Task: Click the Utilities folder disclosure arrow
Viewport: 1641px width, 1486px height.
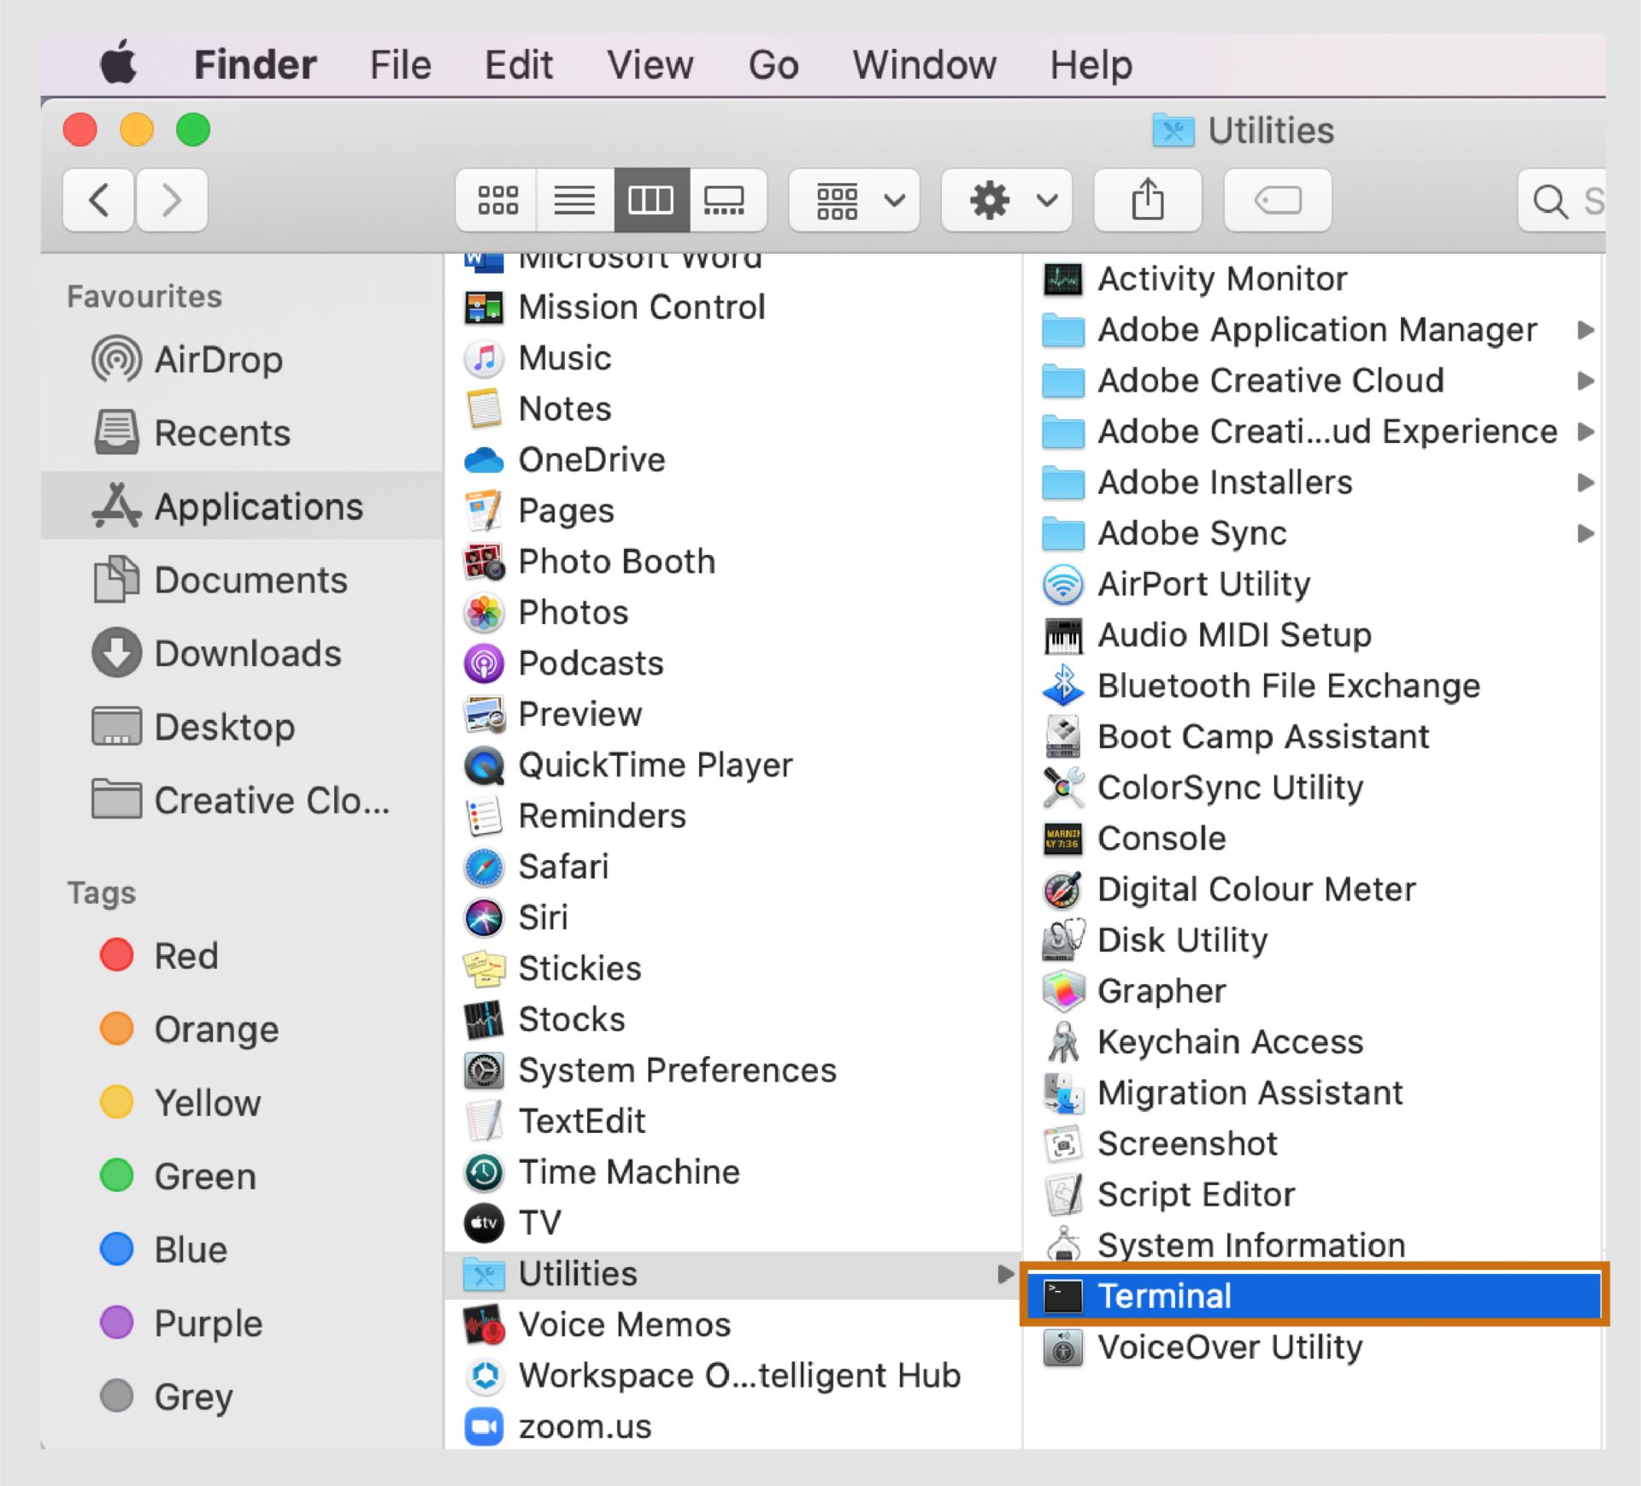Action: (x=1005, y=1275)
